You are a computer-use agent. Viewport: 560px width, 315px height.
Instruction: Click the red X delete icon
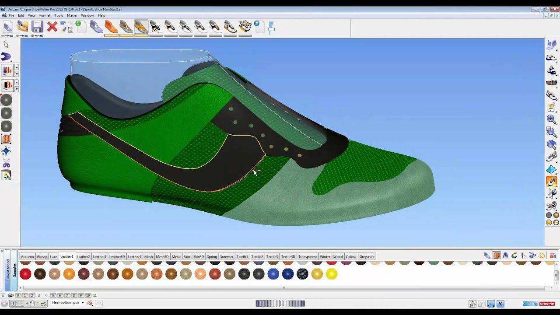tap(52, 27)
